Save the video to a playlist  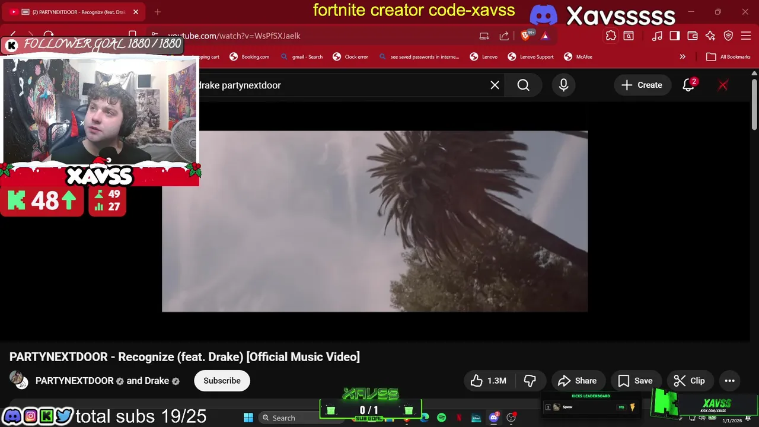click(635, 381)
